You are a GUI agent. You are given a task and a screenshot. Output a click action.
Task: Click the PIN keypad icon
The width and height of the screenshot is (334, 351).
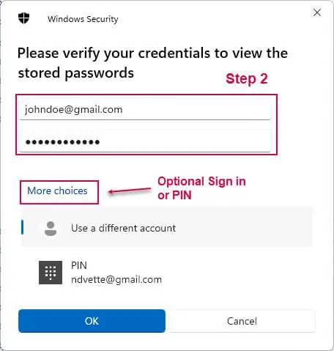pyautogui.click(x=51, y=273)
